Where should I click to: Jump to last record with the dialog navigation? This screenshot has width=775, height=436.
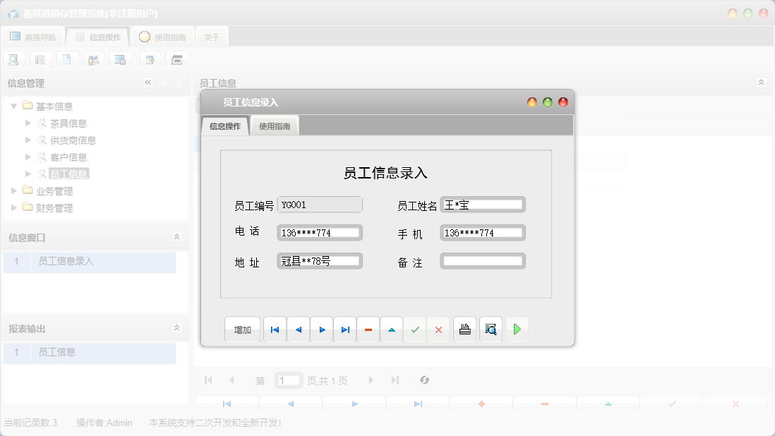pyautogui.click(x=344, y=329)
